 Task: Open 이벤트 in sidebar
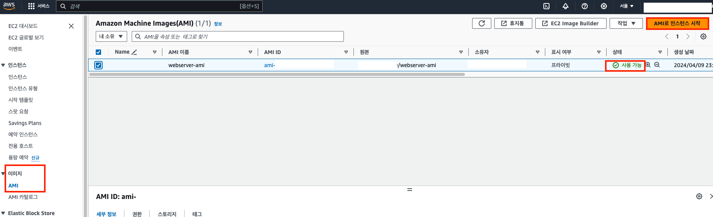[15, 49]
